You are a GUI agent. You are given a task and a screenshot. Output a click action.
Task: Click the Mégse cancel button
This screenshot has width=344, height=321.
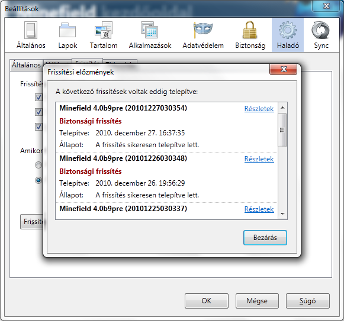(257, 301)
